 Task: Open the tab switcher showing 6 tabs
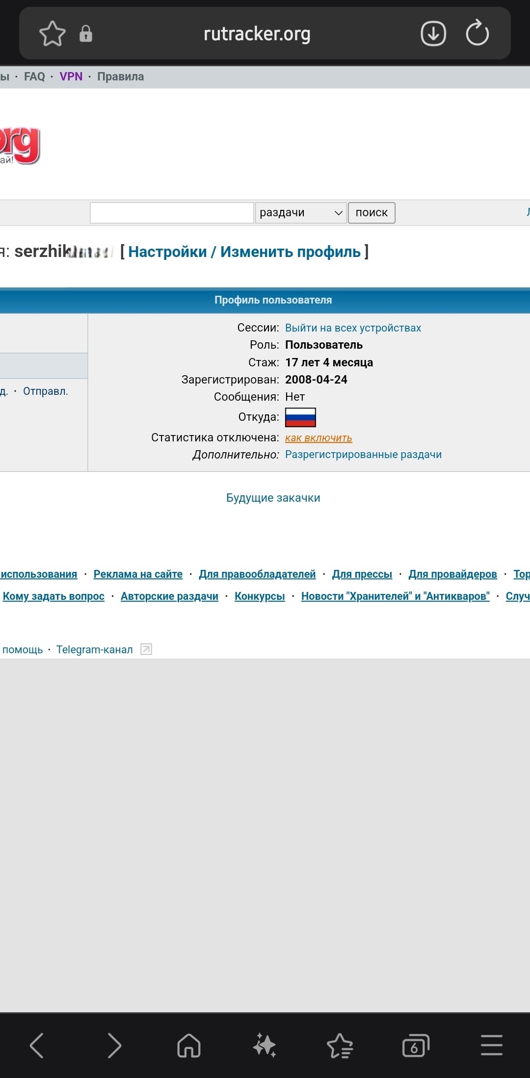pyautogui.click(x=415, y=1045)
